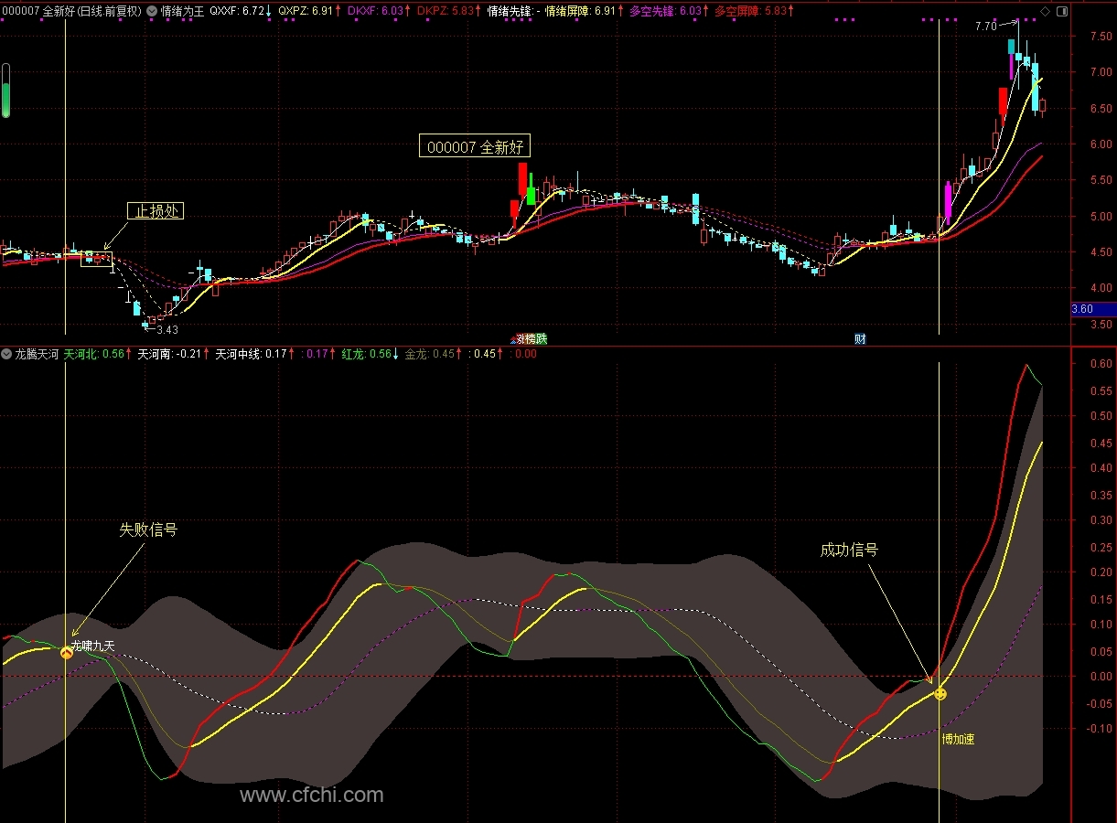Click the 龙啸九天 orange signal icon

coord(67,653)
